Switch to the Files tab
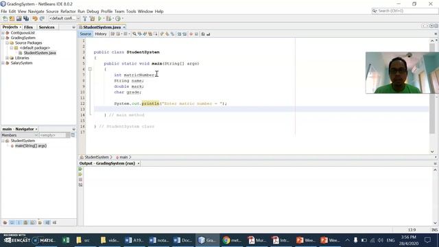 pyautogui.click(x=28, y=27)
